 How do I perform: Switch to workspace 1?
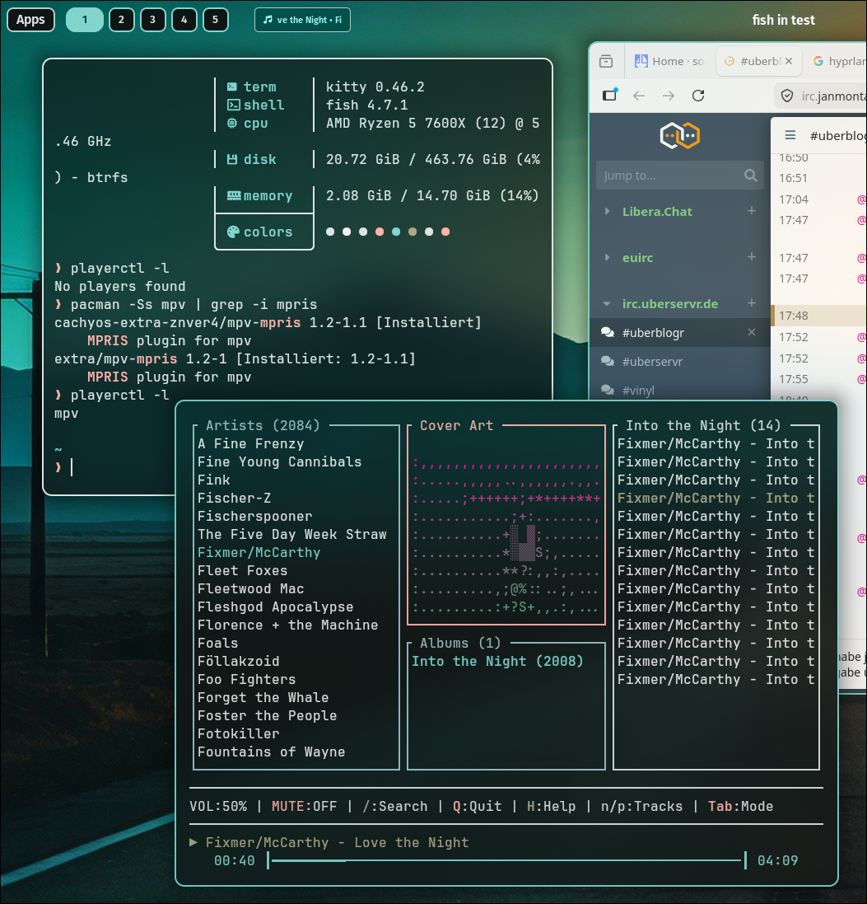[x=85, y=20]
